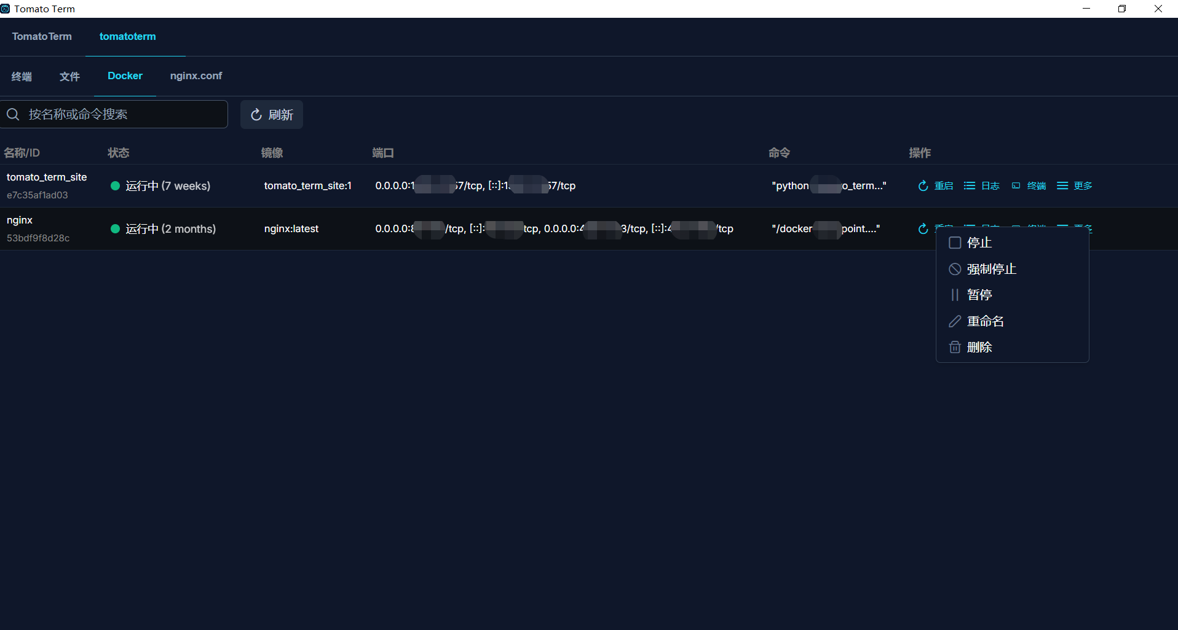The image size is (1178, 630).
Task: Focus the 按名称或命令搜索 search field
Action: 123,115
